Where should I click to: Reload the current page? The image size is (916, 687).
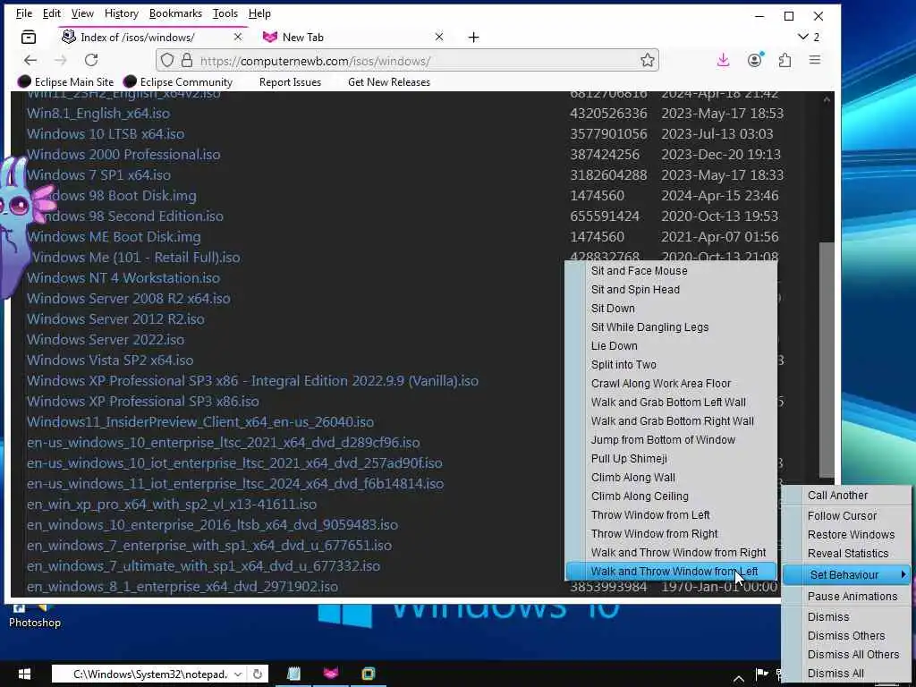tap(91, 60)
